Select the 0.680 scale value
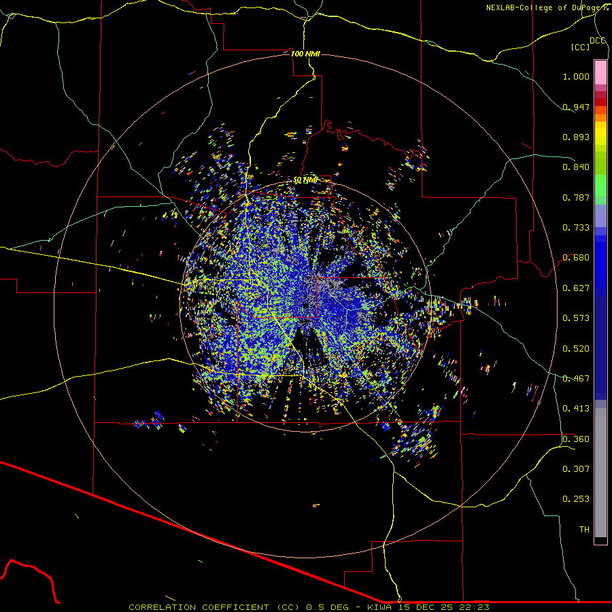Screen dimensions: 612x612 coord(576,257)
